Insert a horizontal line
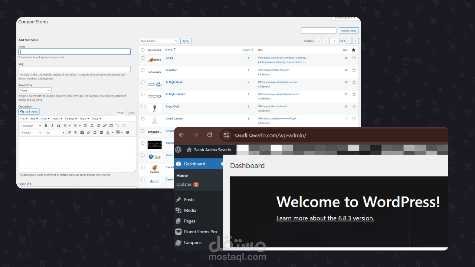This screenshot has width=475, height=267. coord(101,132)
